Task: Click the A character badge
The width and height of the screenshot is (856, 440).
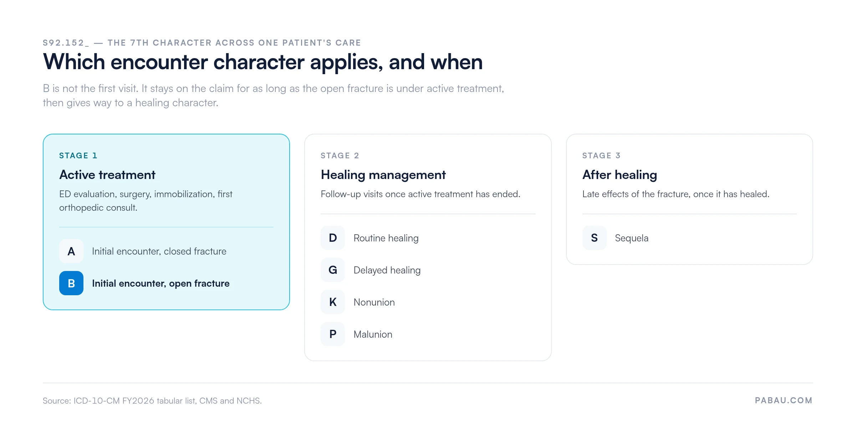Action: coord(71,251)
